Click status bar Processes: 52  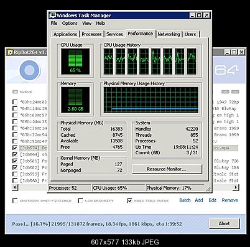pyautogui.click(x=70, y=188)
